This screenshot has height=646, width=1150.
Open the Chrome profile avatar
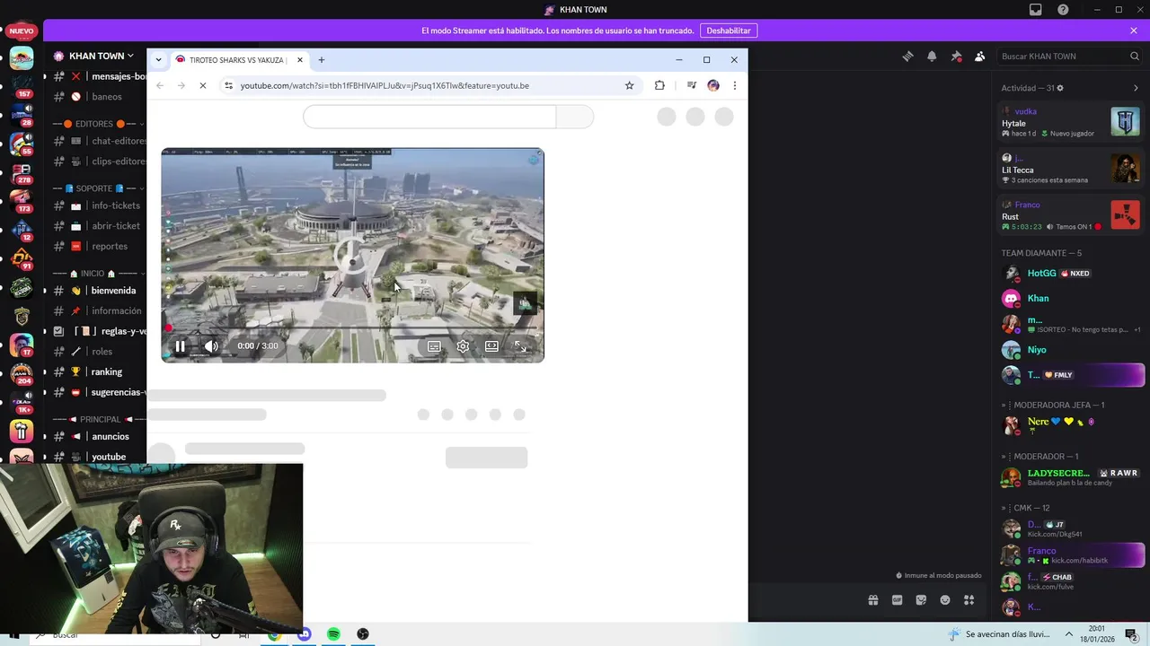[713, 85]
